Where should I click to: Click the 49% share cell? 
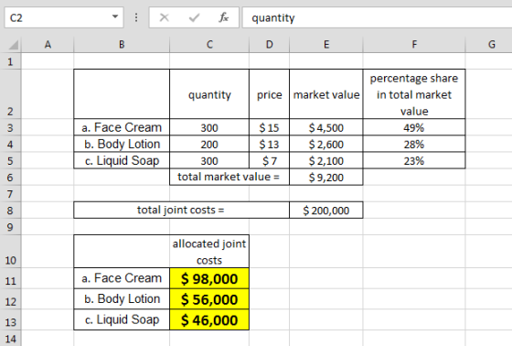[x=414, y=127]
